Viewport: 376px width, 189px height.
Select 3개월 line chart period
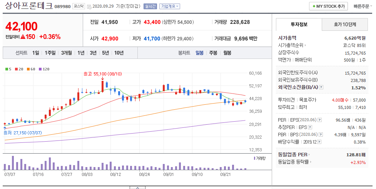point(67,53)
